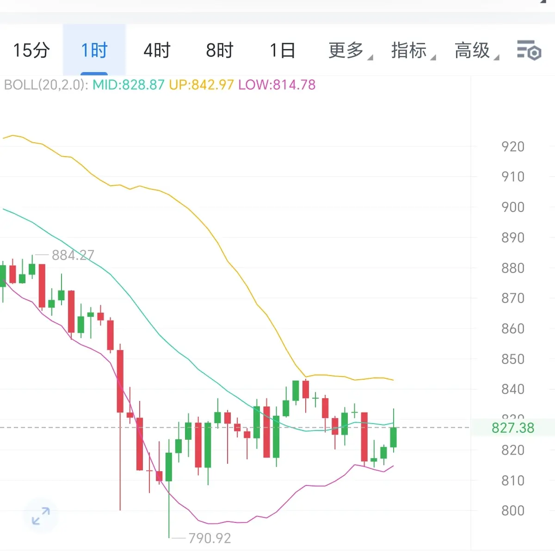Click the UP:842.97 value
The image size is (555, 552).
201,85
